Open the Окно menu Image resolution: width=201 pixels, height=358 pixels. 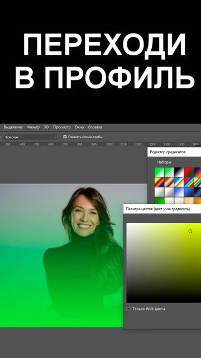(x=79, y=127)
